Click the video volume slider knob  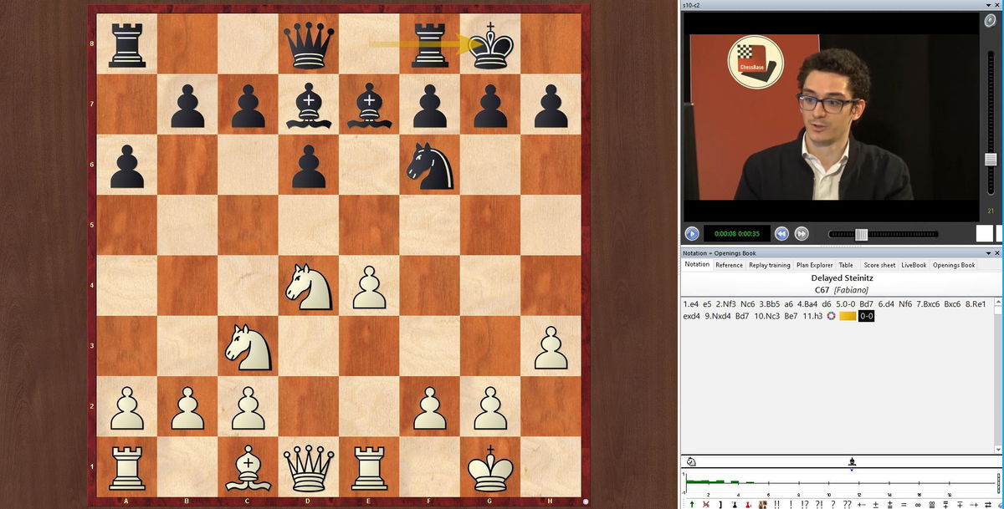click(x=991, y=159)
